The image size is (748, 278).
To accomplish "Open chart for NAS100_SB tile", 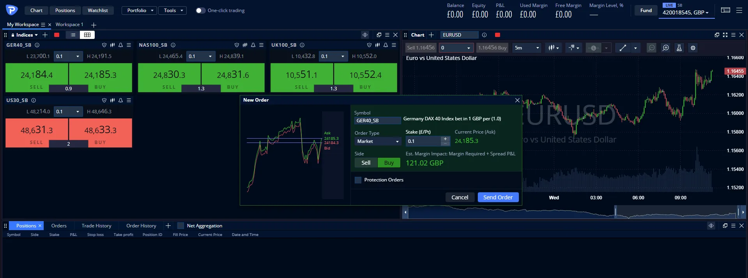I will click(245, 45).
